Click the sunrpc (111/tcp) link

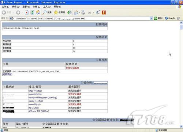(x=36, y=101)
